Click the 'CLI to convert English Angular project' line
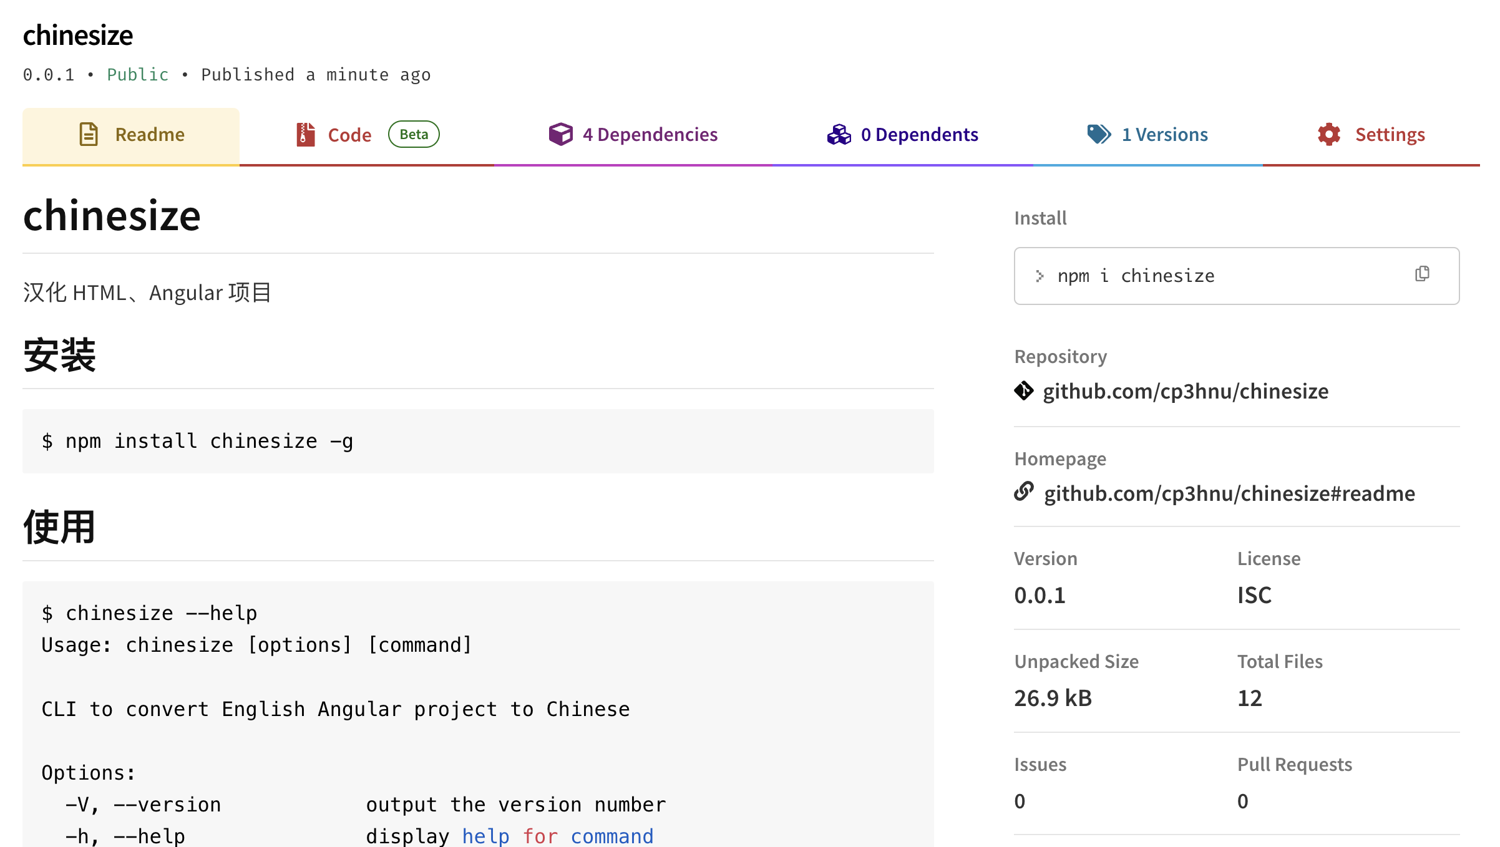 [336, 709]
